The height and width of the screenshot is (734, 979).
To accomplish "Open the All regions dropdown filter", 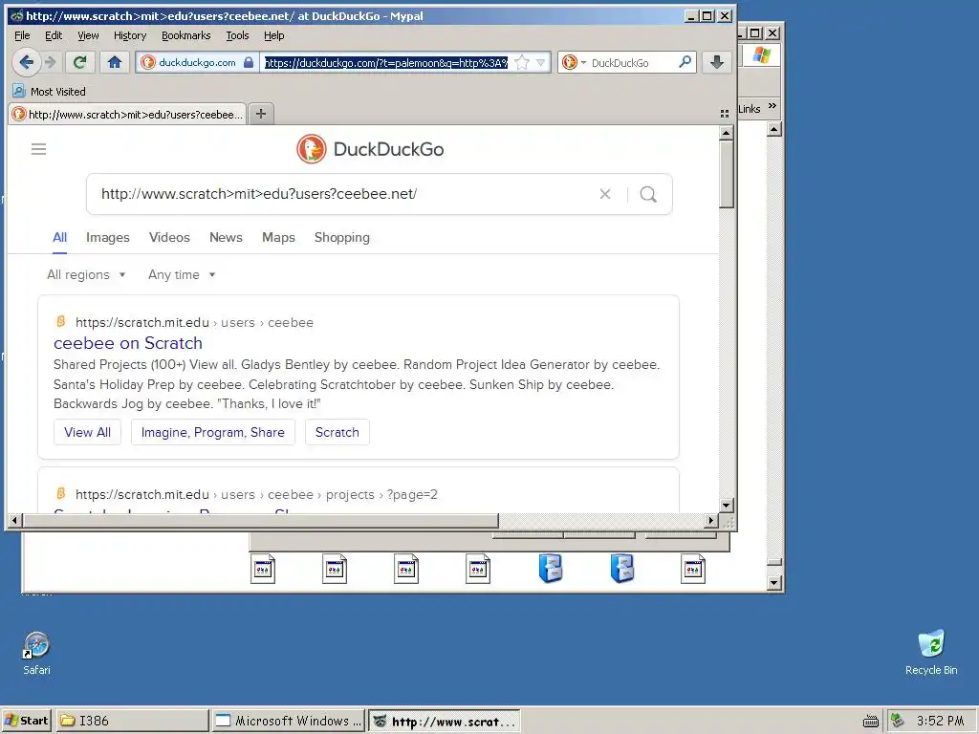I will [x=86, y=274].
